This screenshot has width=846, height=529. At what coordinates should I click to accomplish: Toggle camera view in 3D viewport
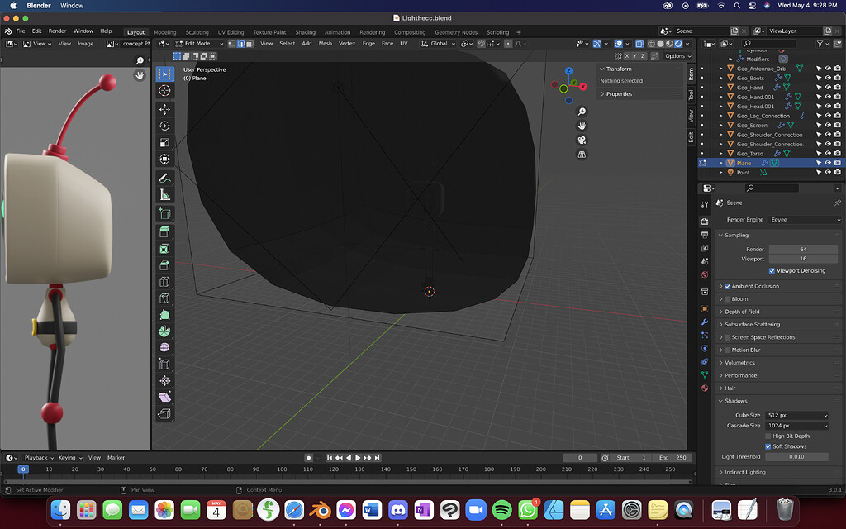[x=582, y=141]
